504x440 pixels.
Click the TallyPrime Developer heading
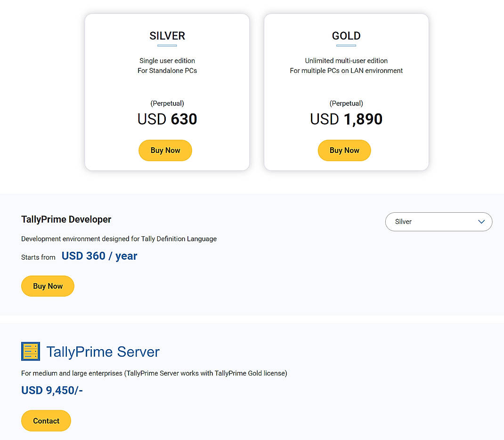pos(66,219)
